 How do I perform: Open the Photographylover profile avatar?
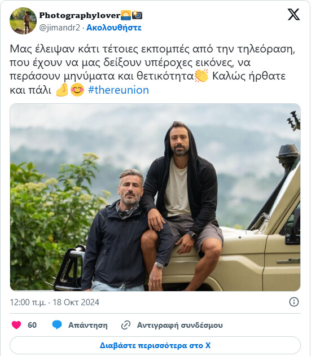23,21
